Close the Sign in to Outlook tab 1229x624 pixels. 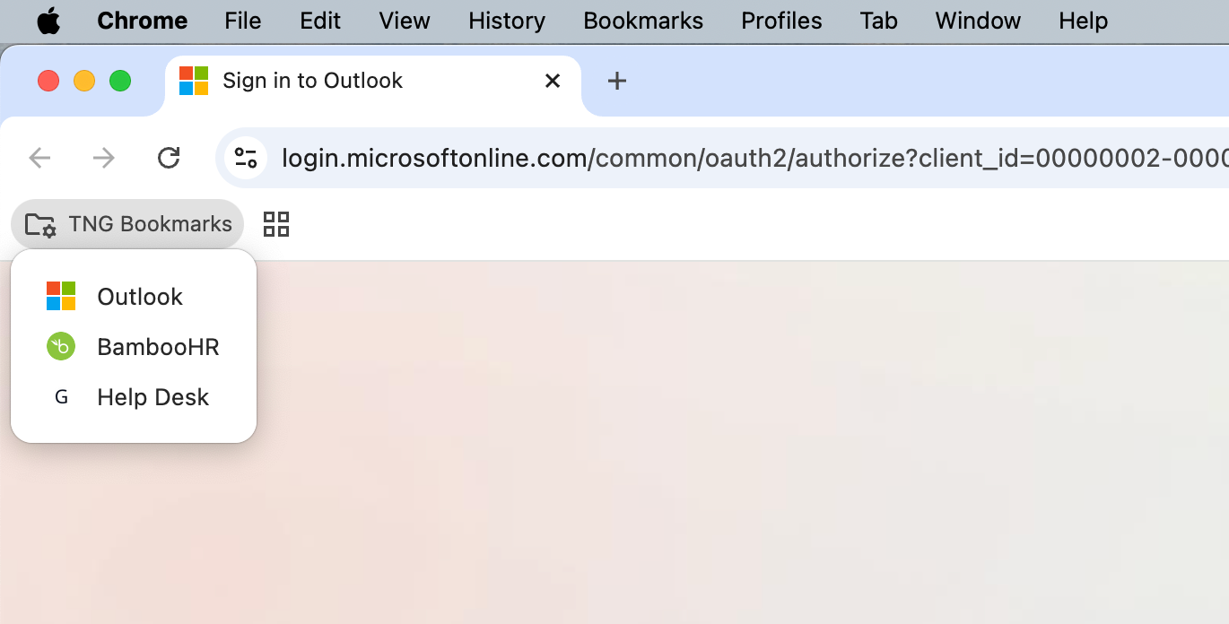(553, 82)
